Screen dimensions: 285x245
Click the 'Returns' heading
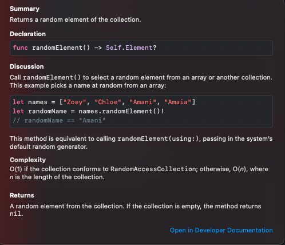coord(22,195)
